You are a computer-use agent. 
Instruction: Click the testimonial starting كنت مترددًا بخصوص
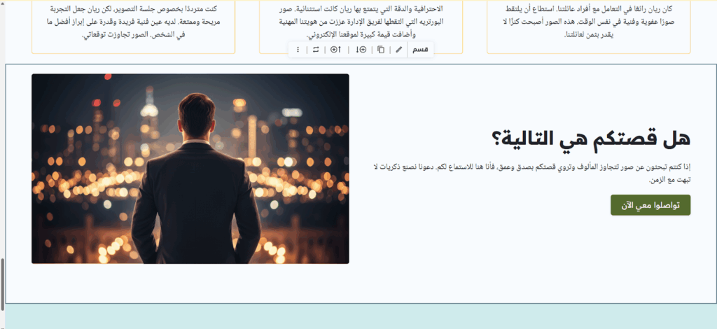[x=133, y=22]
